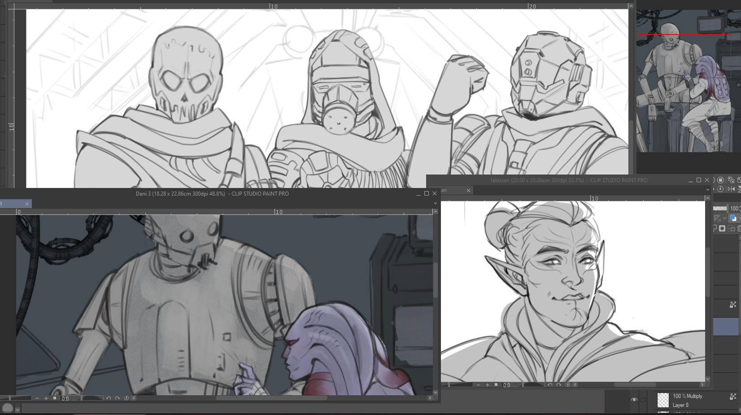Zoom in on the Dani 3 canvas

46,398
